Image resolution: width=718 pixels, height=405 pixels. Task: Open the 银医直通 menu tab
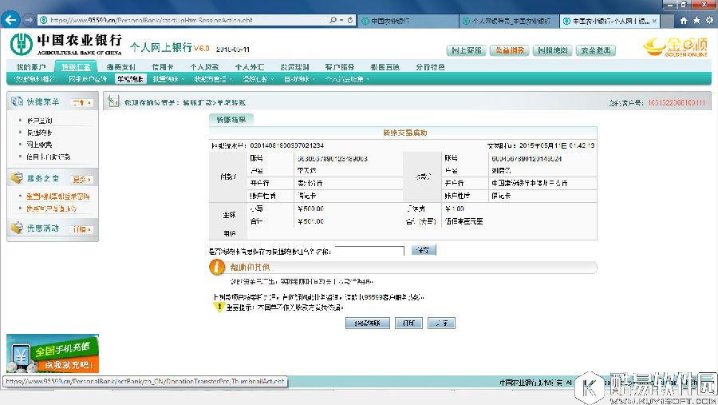[385, 67]
